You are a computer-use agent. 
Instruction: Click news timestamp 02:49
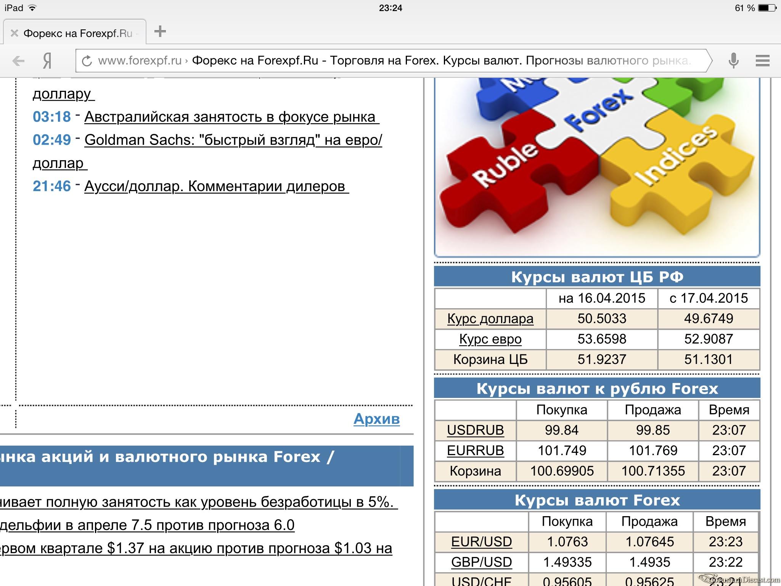tap(52, 140)
